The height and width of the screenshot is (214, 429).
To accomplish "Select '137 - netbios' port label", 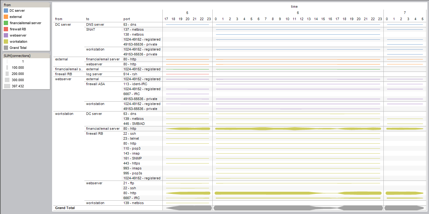I will 133,29.
